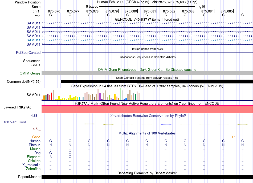The image size is (253, 183).
Task: Click the pink Layered H3K27Ac signal block
Action: coord(147,109)
